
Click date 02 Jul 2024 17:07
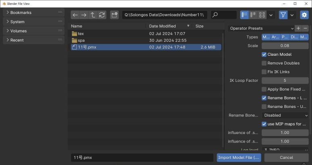click(167, 34)
